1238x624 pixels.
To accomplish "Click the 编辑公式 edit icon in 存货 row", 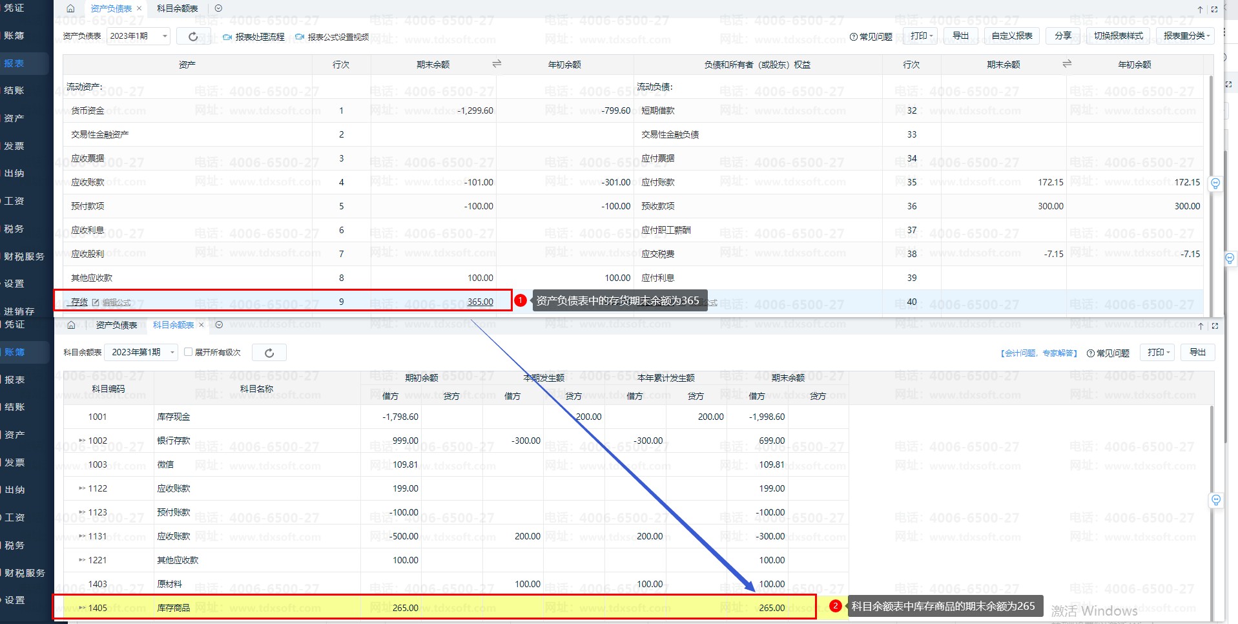I will [x=96, y=302].
